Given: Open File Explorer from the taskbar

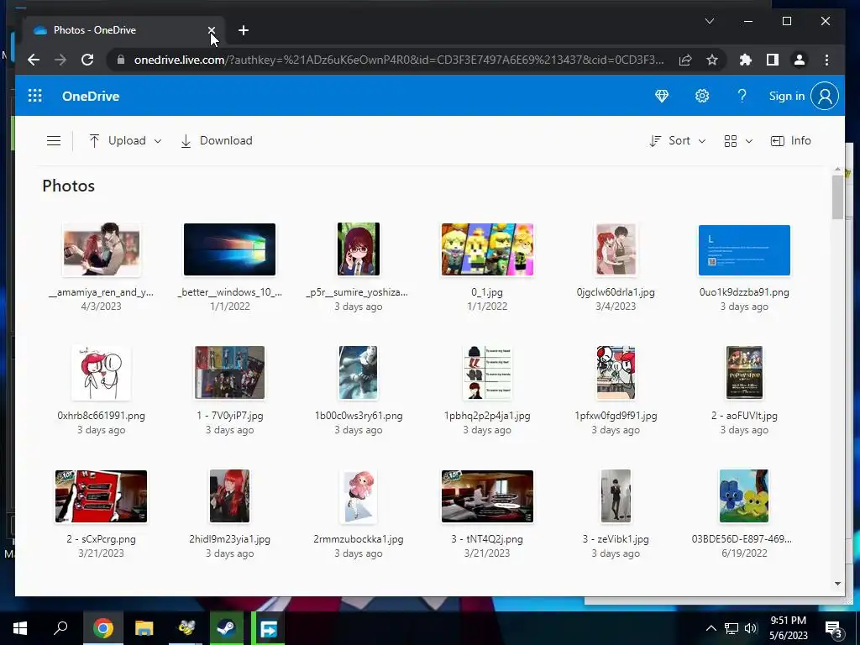Looking at the screenshot, I should 144,628.
